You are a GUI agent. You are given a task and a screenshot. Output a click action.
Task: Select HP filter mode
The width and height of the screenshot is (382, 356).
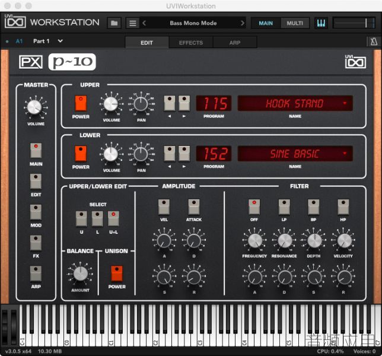pyautogui.click(x=343, y=207)
